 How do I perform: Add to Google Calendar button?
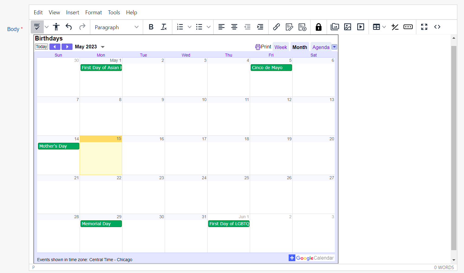pyautogui.click(x=311, y=258)
